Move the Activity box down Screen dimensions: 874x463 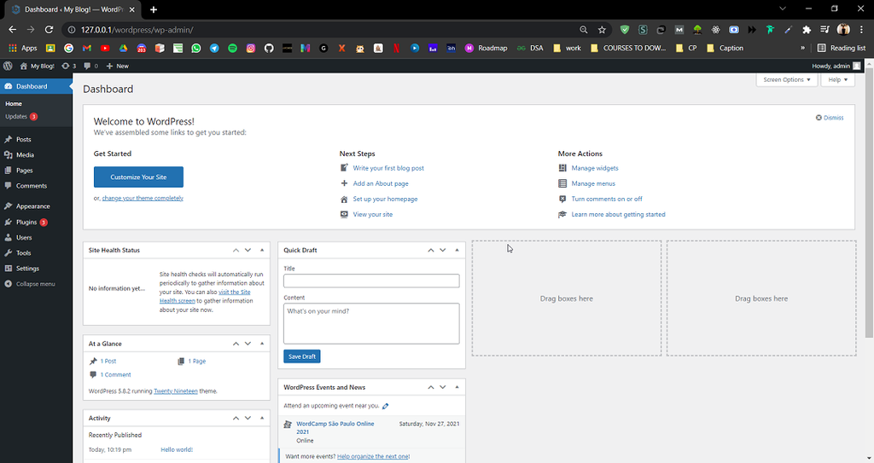pos(248,419)
